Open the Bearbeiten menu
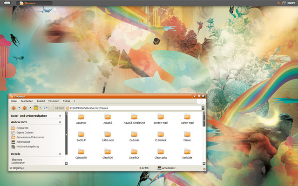 [x=27, y=101]
